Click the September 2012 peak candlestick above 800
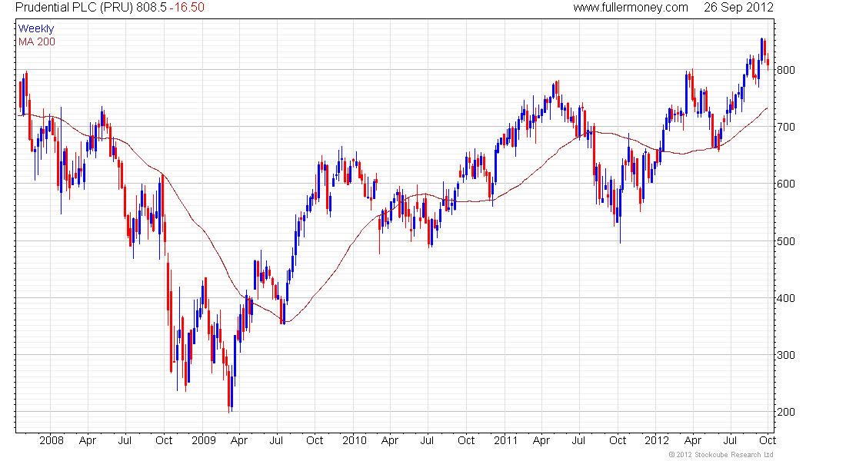The height and width of the screenshot is (461, 846). pyautogui.click(x=762, y=53)
